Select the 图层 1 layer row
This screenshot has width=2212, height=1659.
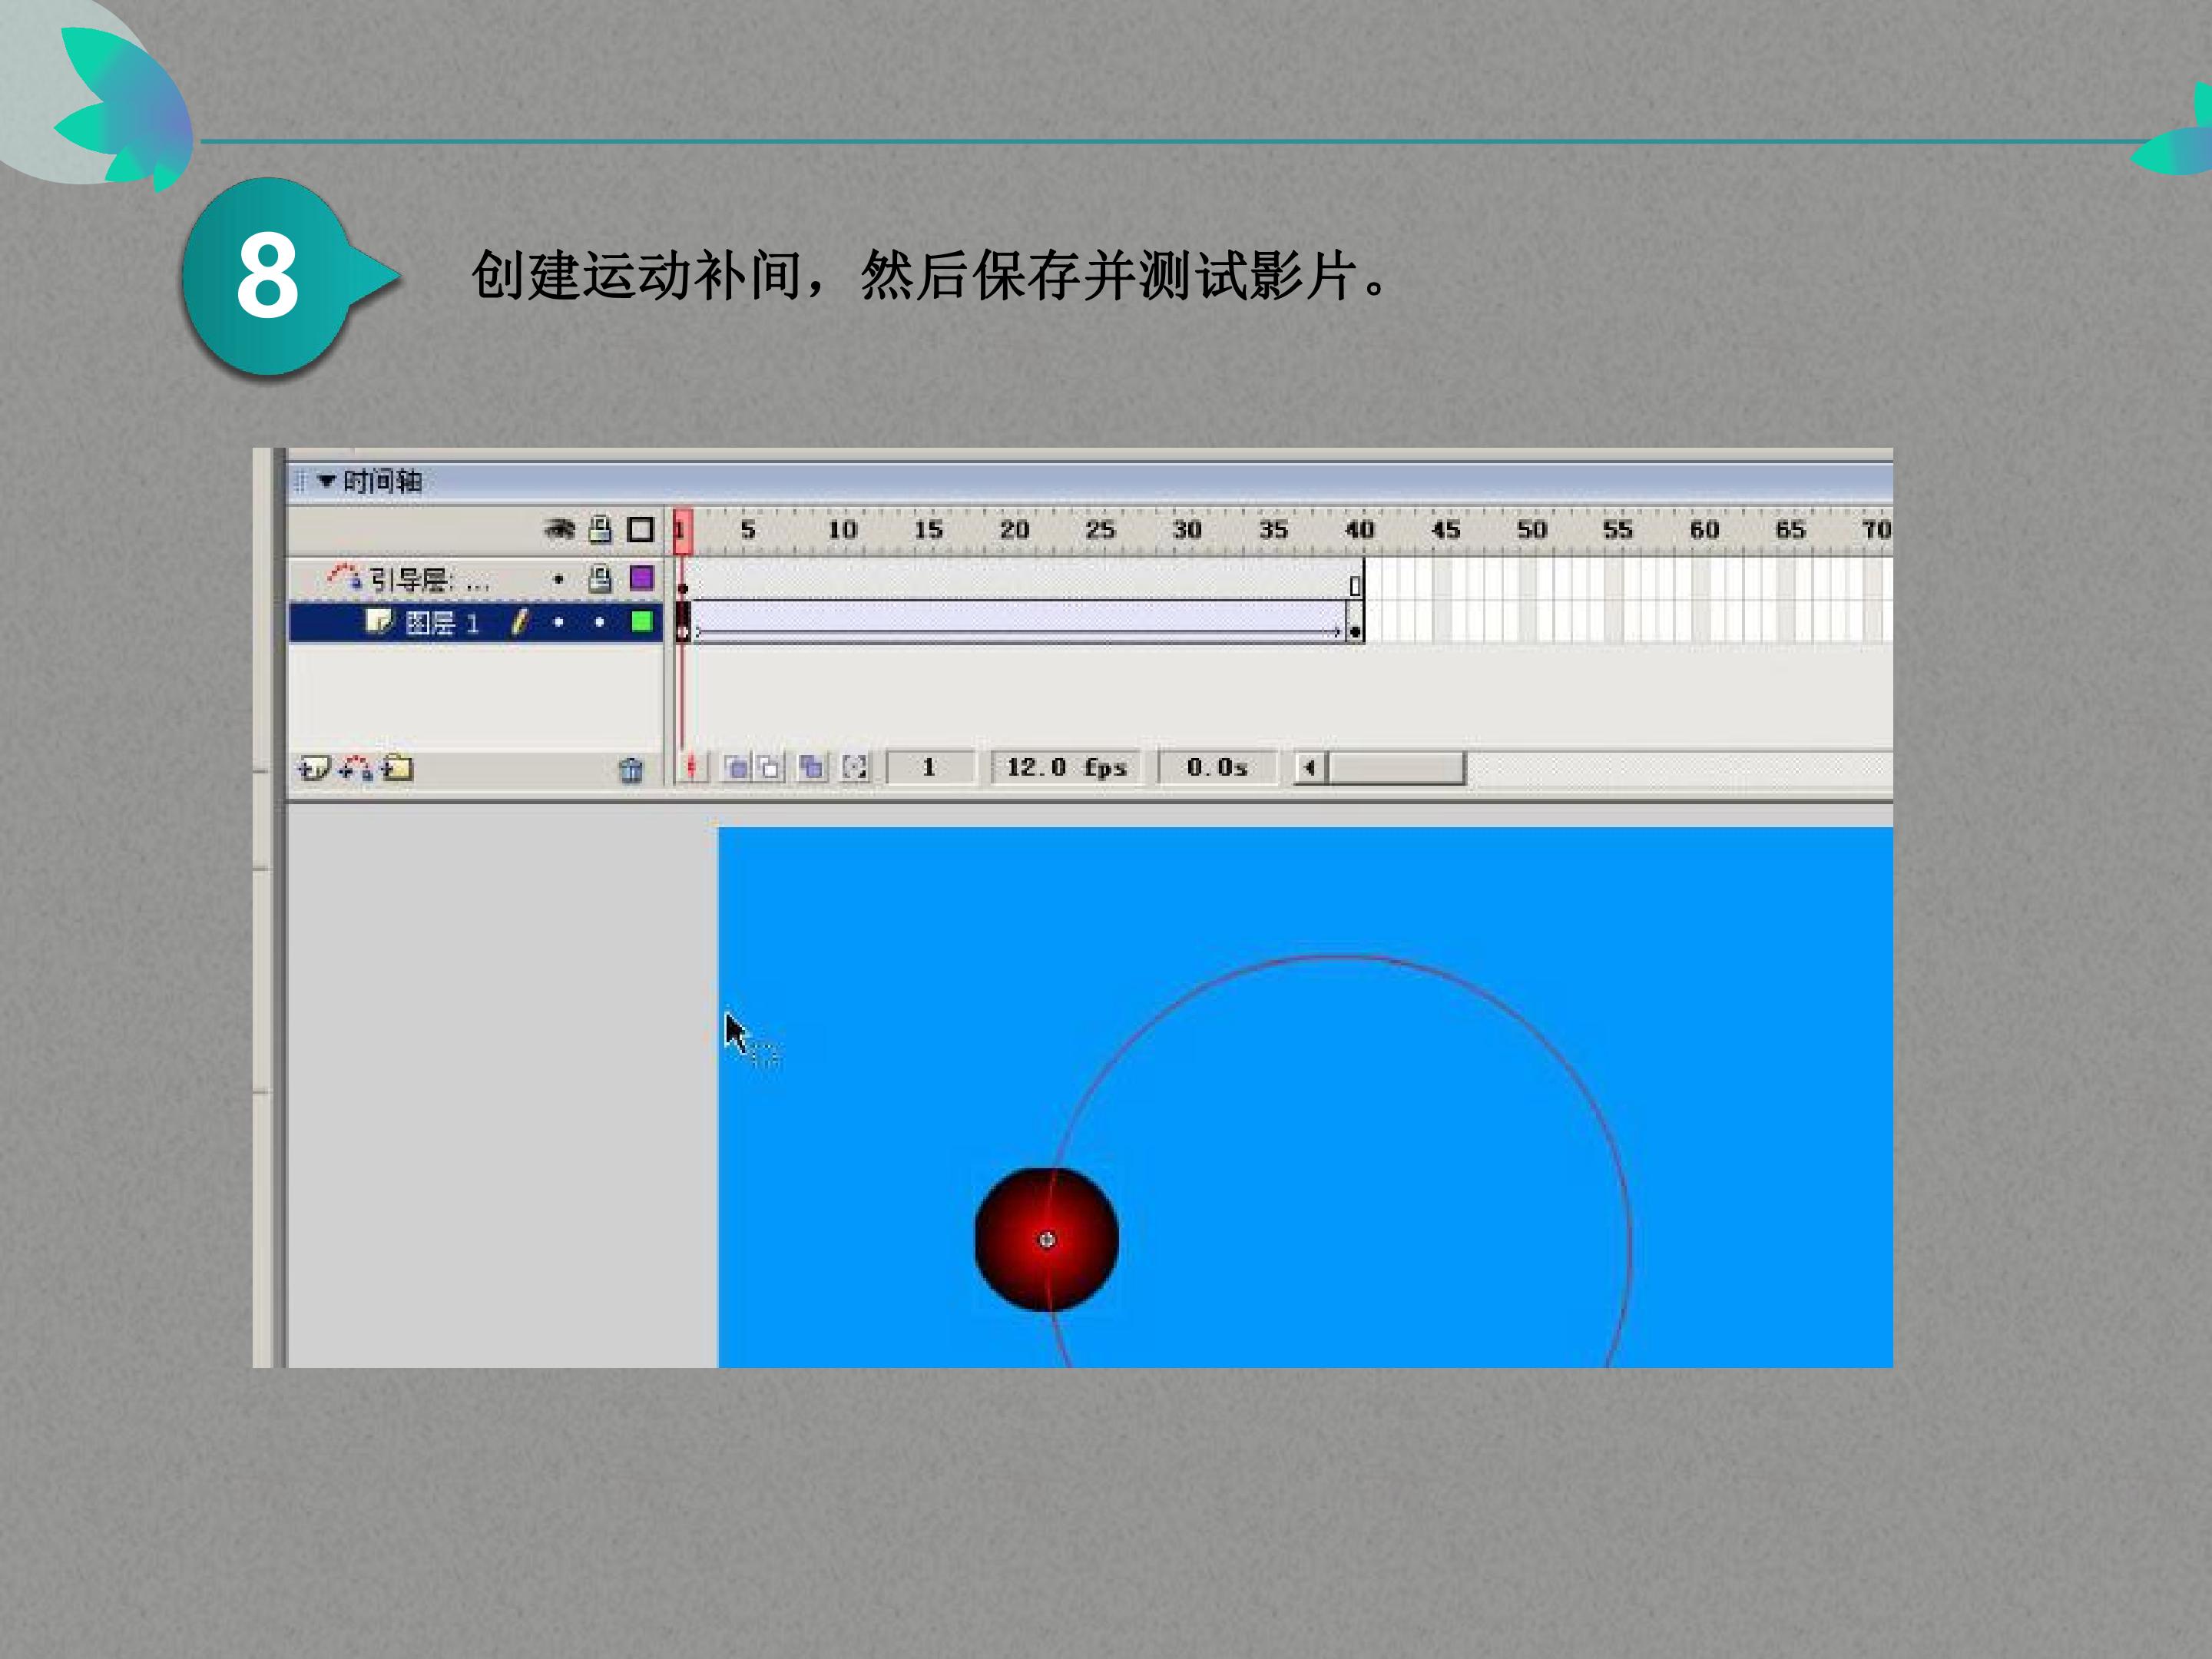tap(476, 622)
